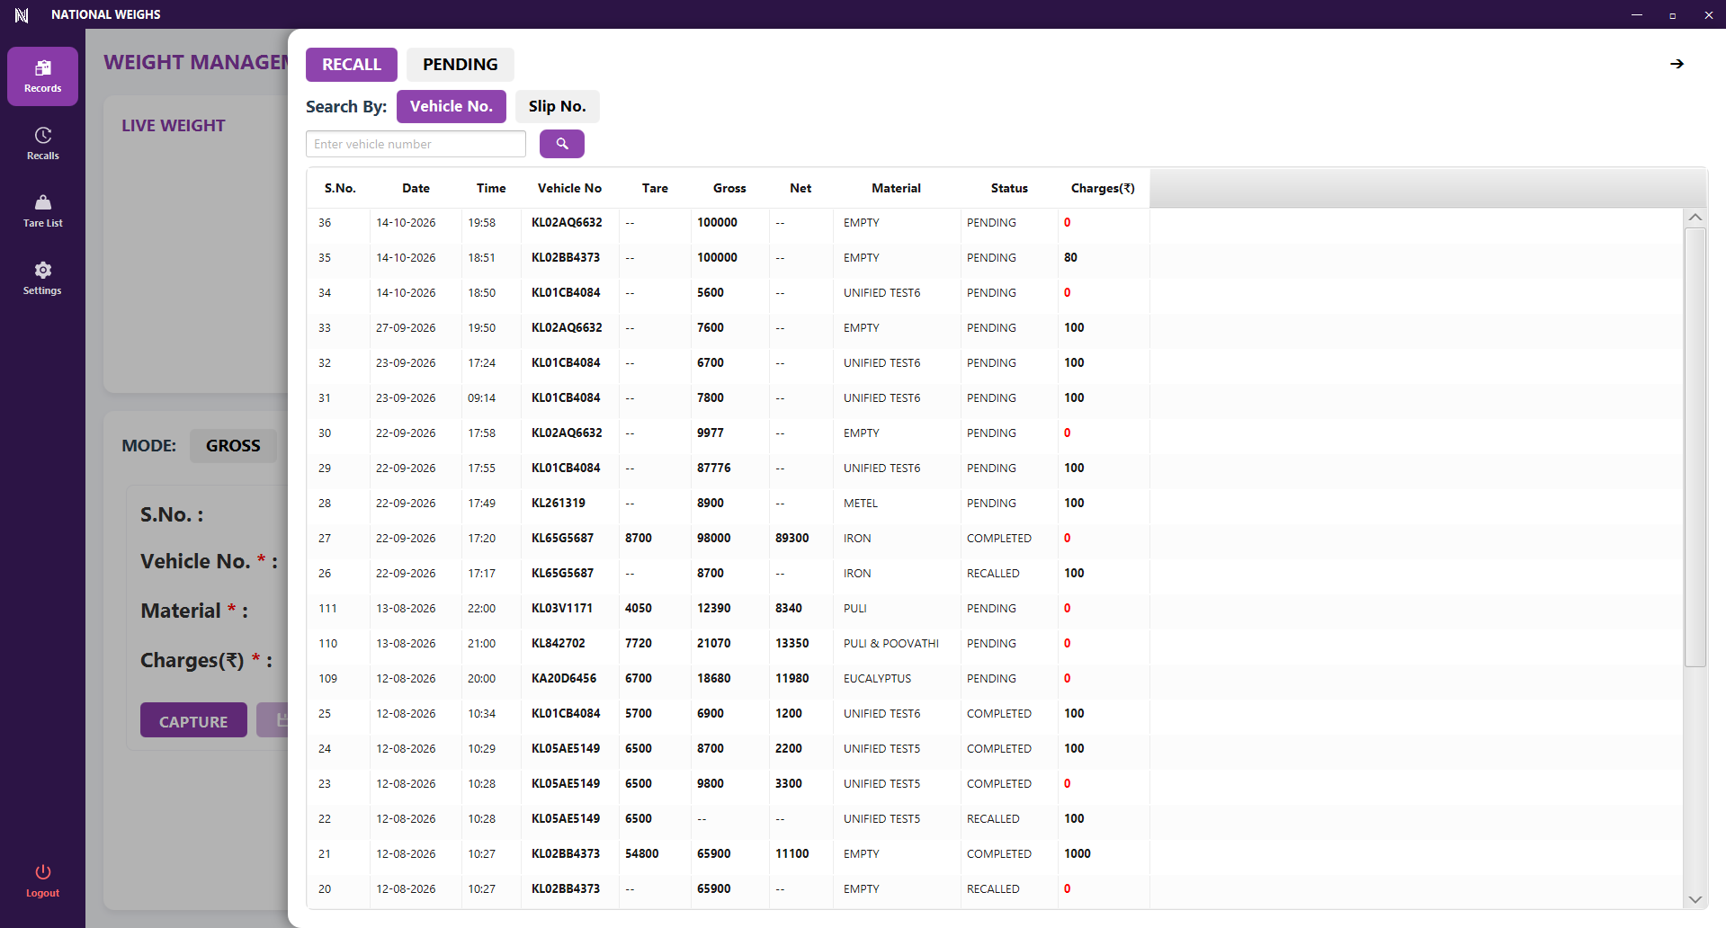
Task: Click gross value 87776 in row 29
Action: (714, 468)
